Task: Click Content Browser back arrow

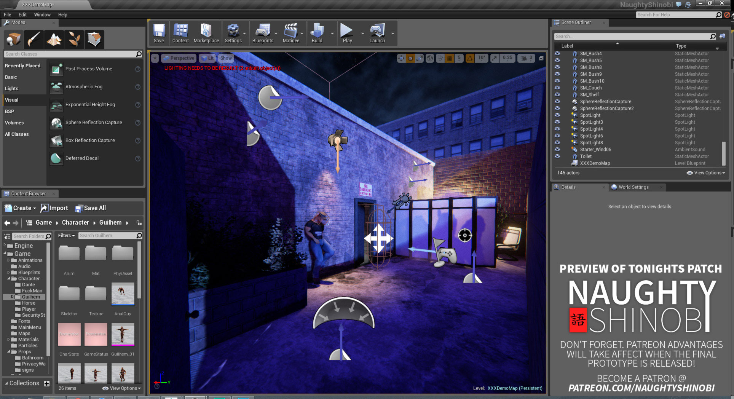Action: 7,223
